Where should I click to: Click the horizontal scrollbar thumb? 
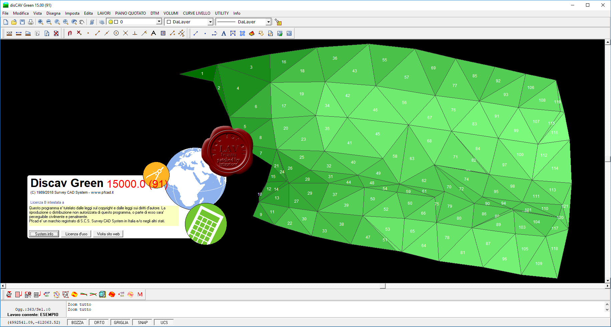pos(383,286)
